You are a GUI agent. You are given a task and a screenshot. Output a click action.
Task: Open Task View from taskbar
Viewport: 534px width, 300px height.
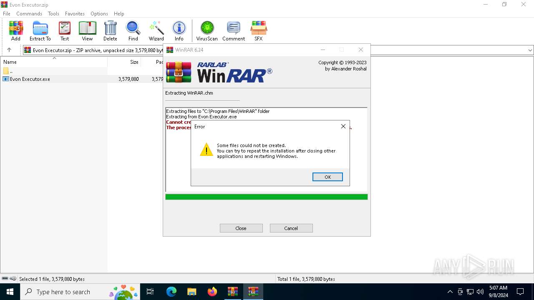[x=150, y=292]
